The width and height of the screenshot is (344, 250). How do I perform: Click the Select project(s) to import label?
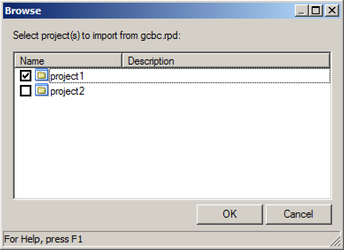click(x=96, y=36)
